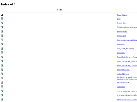Click the image icon beside gremlin.jpeg
137x102 pixels.
pyautogui.click(x=2, y=36)
